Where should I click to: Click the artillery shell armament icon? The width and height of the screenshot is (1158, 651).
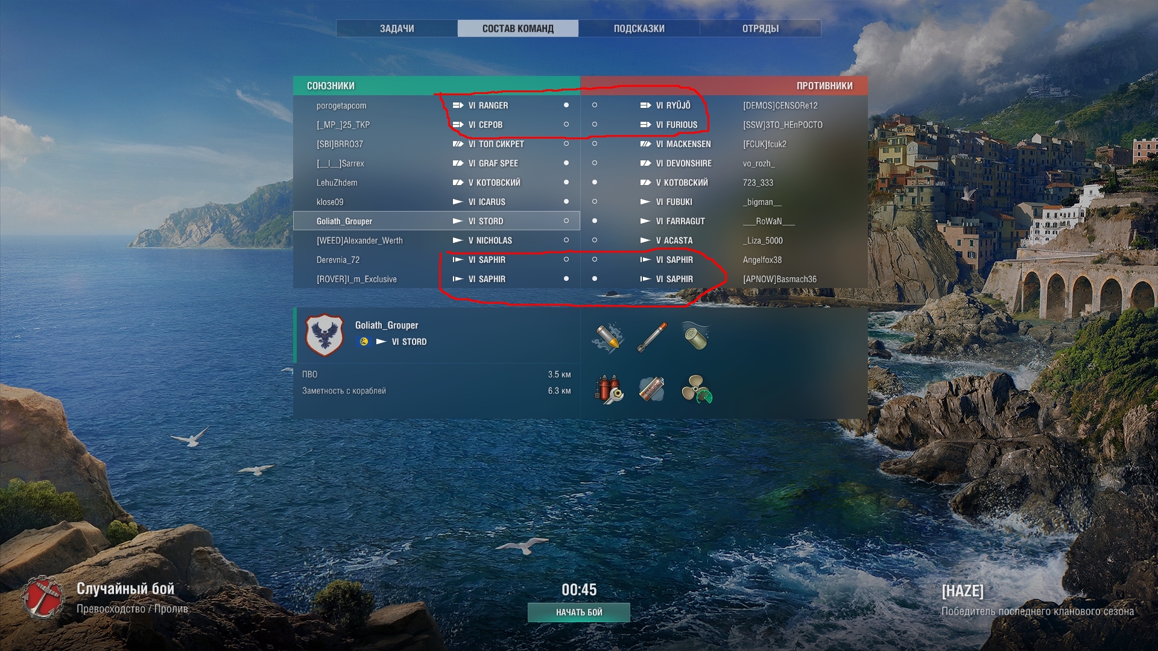tap(607, 337)
